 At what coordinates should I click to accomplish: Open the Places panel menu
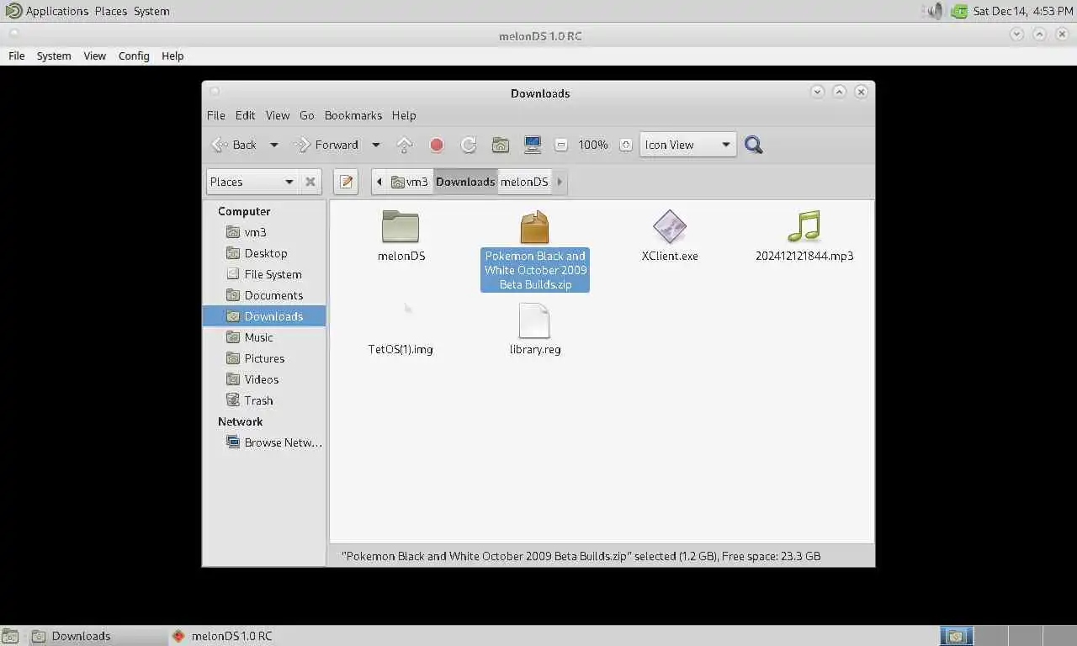[110, 11]
